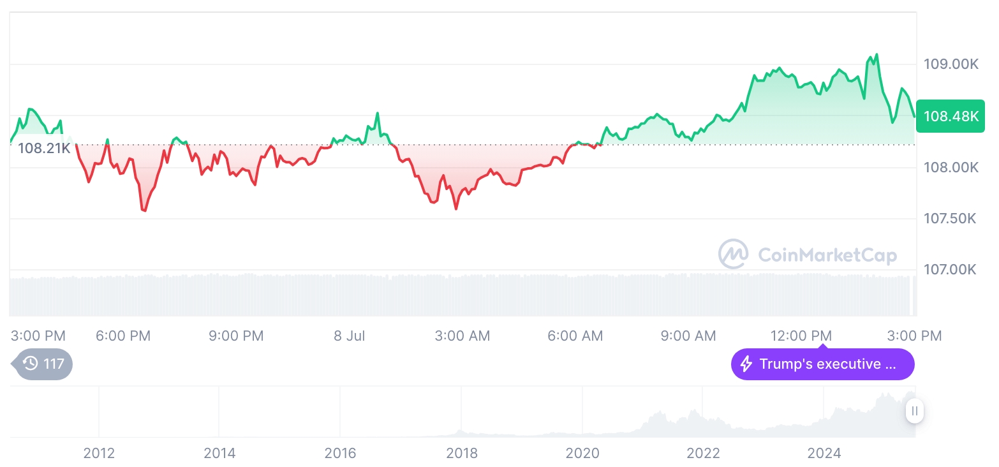Click the pause-style handle on the range navigator
999x467 pixels.
click(x=915, y=411)
